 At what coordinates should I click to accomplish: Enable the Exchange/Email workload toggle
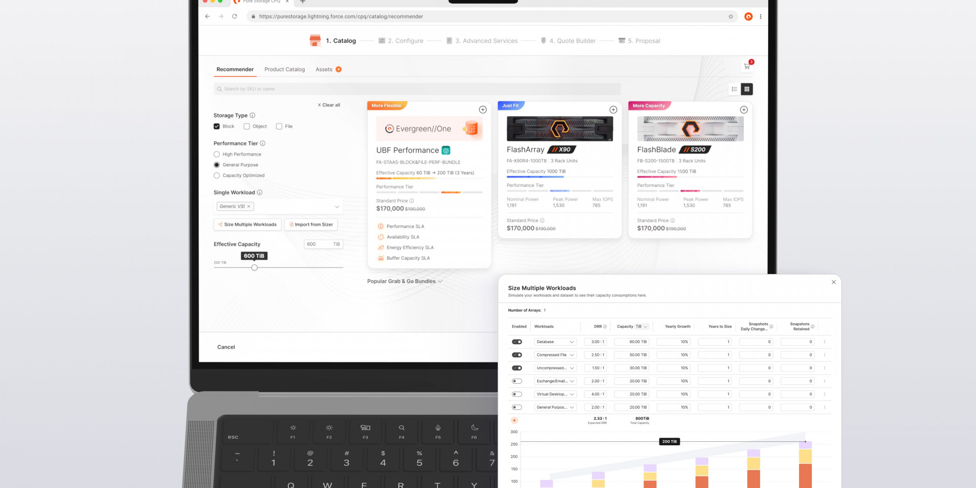click(517, 381)
